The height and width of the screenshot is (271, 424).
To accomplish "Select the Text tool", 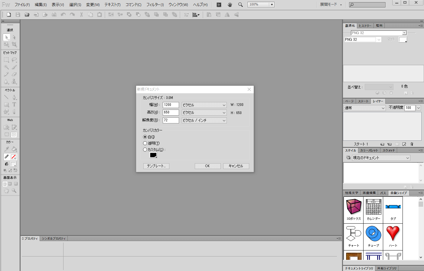I will coord(14,104).
